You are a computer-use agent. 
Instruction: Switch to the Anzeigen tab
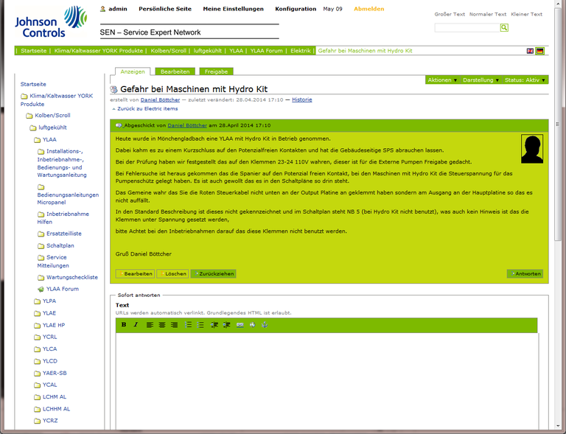coord(133,71)
